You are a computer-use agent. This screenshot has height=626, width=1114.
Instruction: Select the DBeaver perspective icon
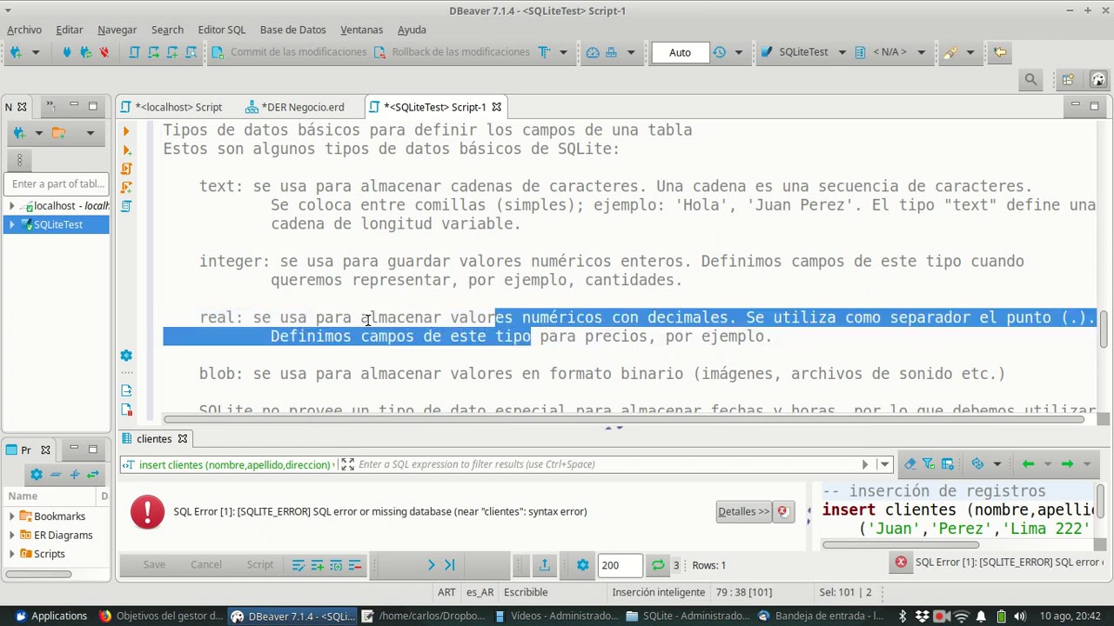point(1097,80)
